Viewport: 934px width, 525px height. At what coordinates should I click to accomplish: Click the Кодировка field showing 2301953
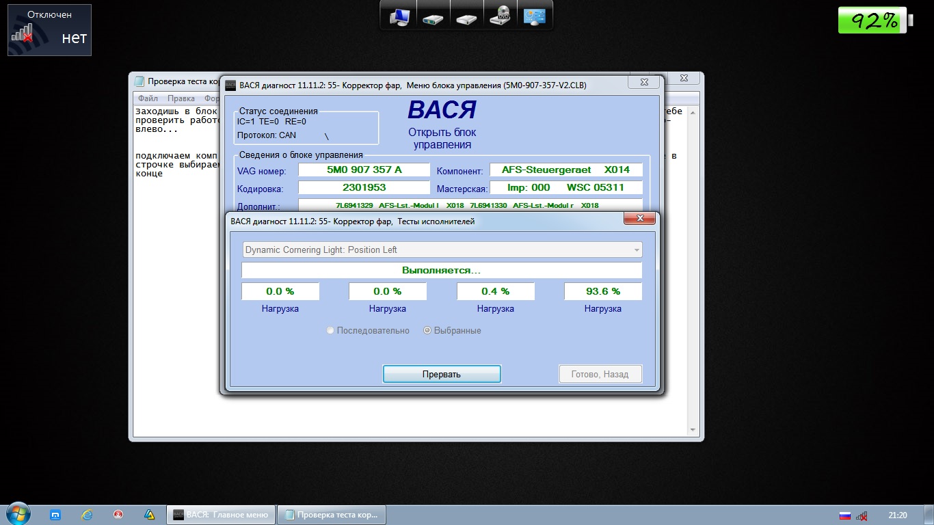pos(364,188)
